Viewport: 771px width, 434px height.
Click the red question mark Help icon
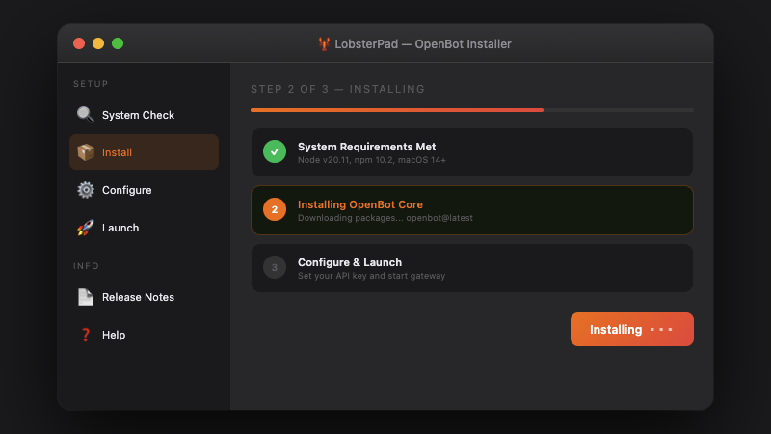86,335
